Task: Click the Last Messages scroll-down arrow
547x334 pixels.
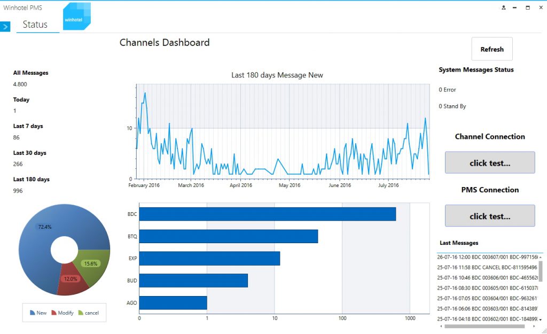Action: pos(541,320)
